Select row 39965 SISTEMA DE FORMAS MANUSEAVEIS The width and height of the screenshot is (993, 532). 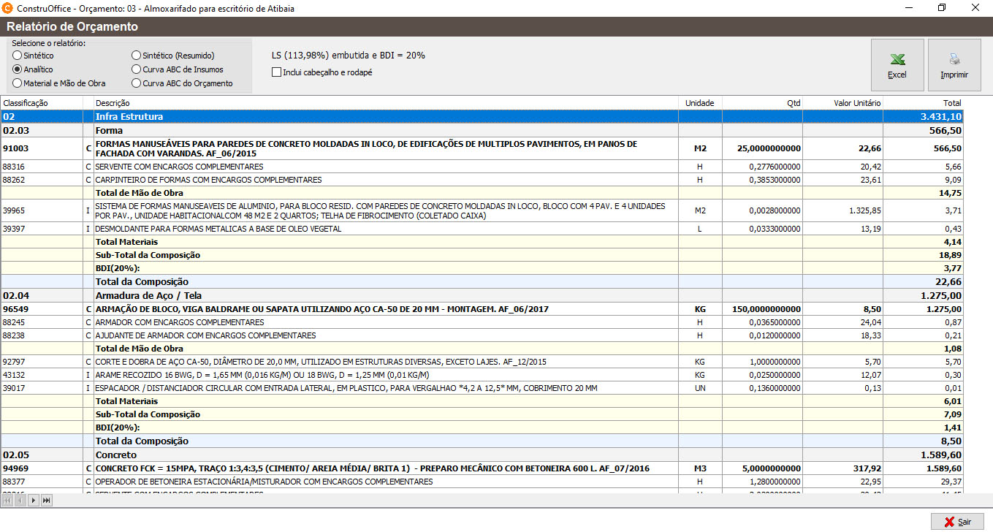point(482,211)
